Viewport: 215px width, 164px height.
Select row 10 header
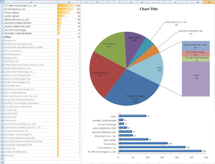(2, 37)
